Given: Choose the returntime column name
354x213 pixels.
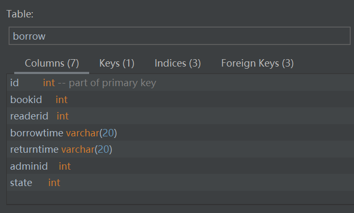Looking at the screenshot, I should coord(34,150).
